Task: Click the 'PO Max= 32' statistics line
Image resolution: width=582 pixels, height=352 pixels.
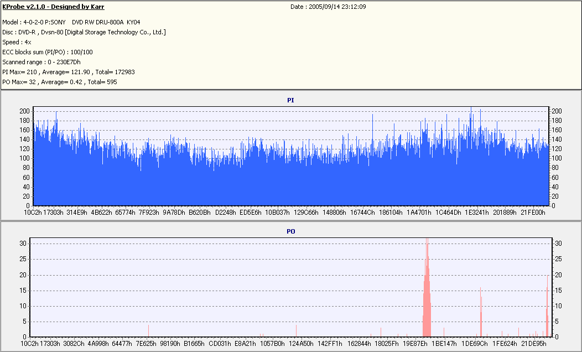Action: (60, 82)
